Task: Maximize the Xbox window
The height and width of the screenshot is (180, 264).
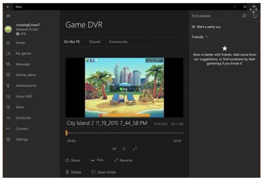Action: [245, 7]
